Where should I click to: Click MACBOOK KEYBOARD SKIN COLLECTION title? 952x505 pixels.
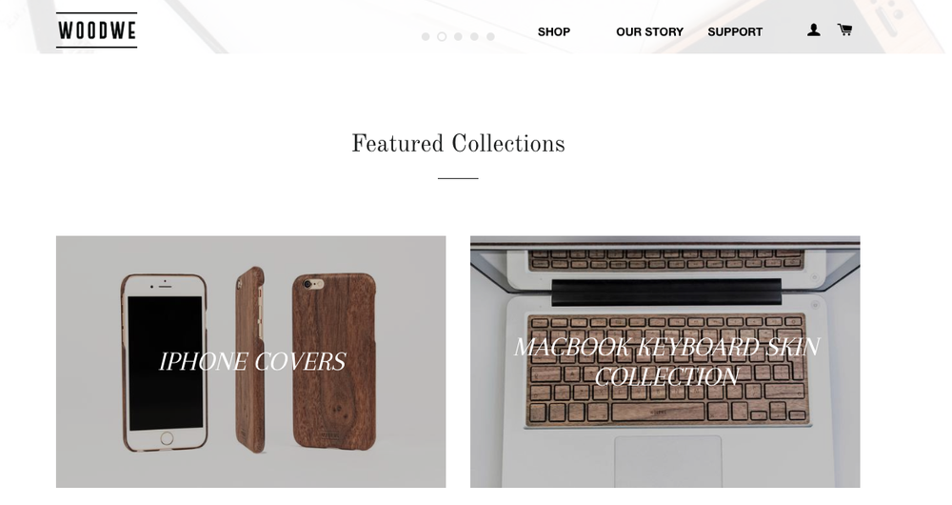pyautogui.click(x=666, y=361)
